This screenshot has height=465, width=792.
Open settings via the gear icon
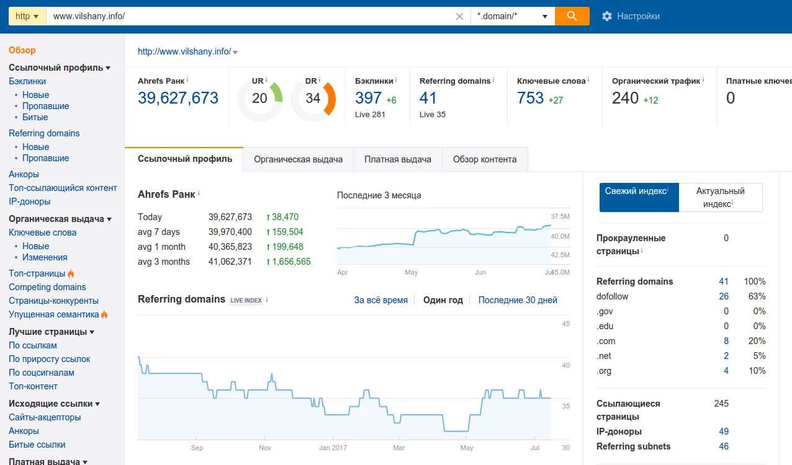coord(606,16)
